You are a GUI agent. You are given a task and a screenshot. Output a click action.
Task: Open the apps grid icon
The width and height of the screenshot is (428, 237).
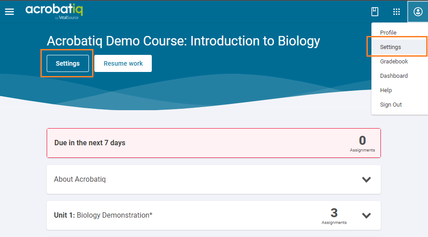point(396,12)
